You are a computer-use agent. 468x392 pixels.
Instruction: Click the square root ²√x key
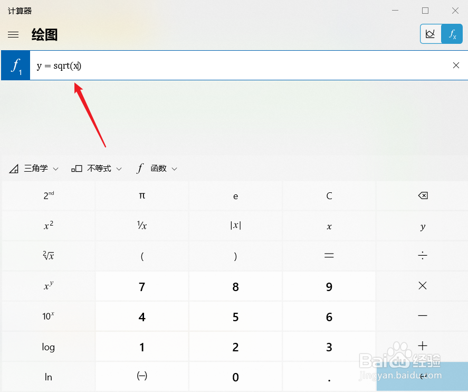(x=47, y=256)
